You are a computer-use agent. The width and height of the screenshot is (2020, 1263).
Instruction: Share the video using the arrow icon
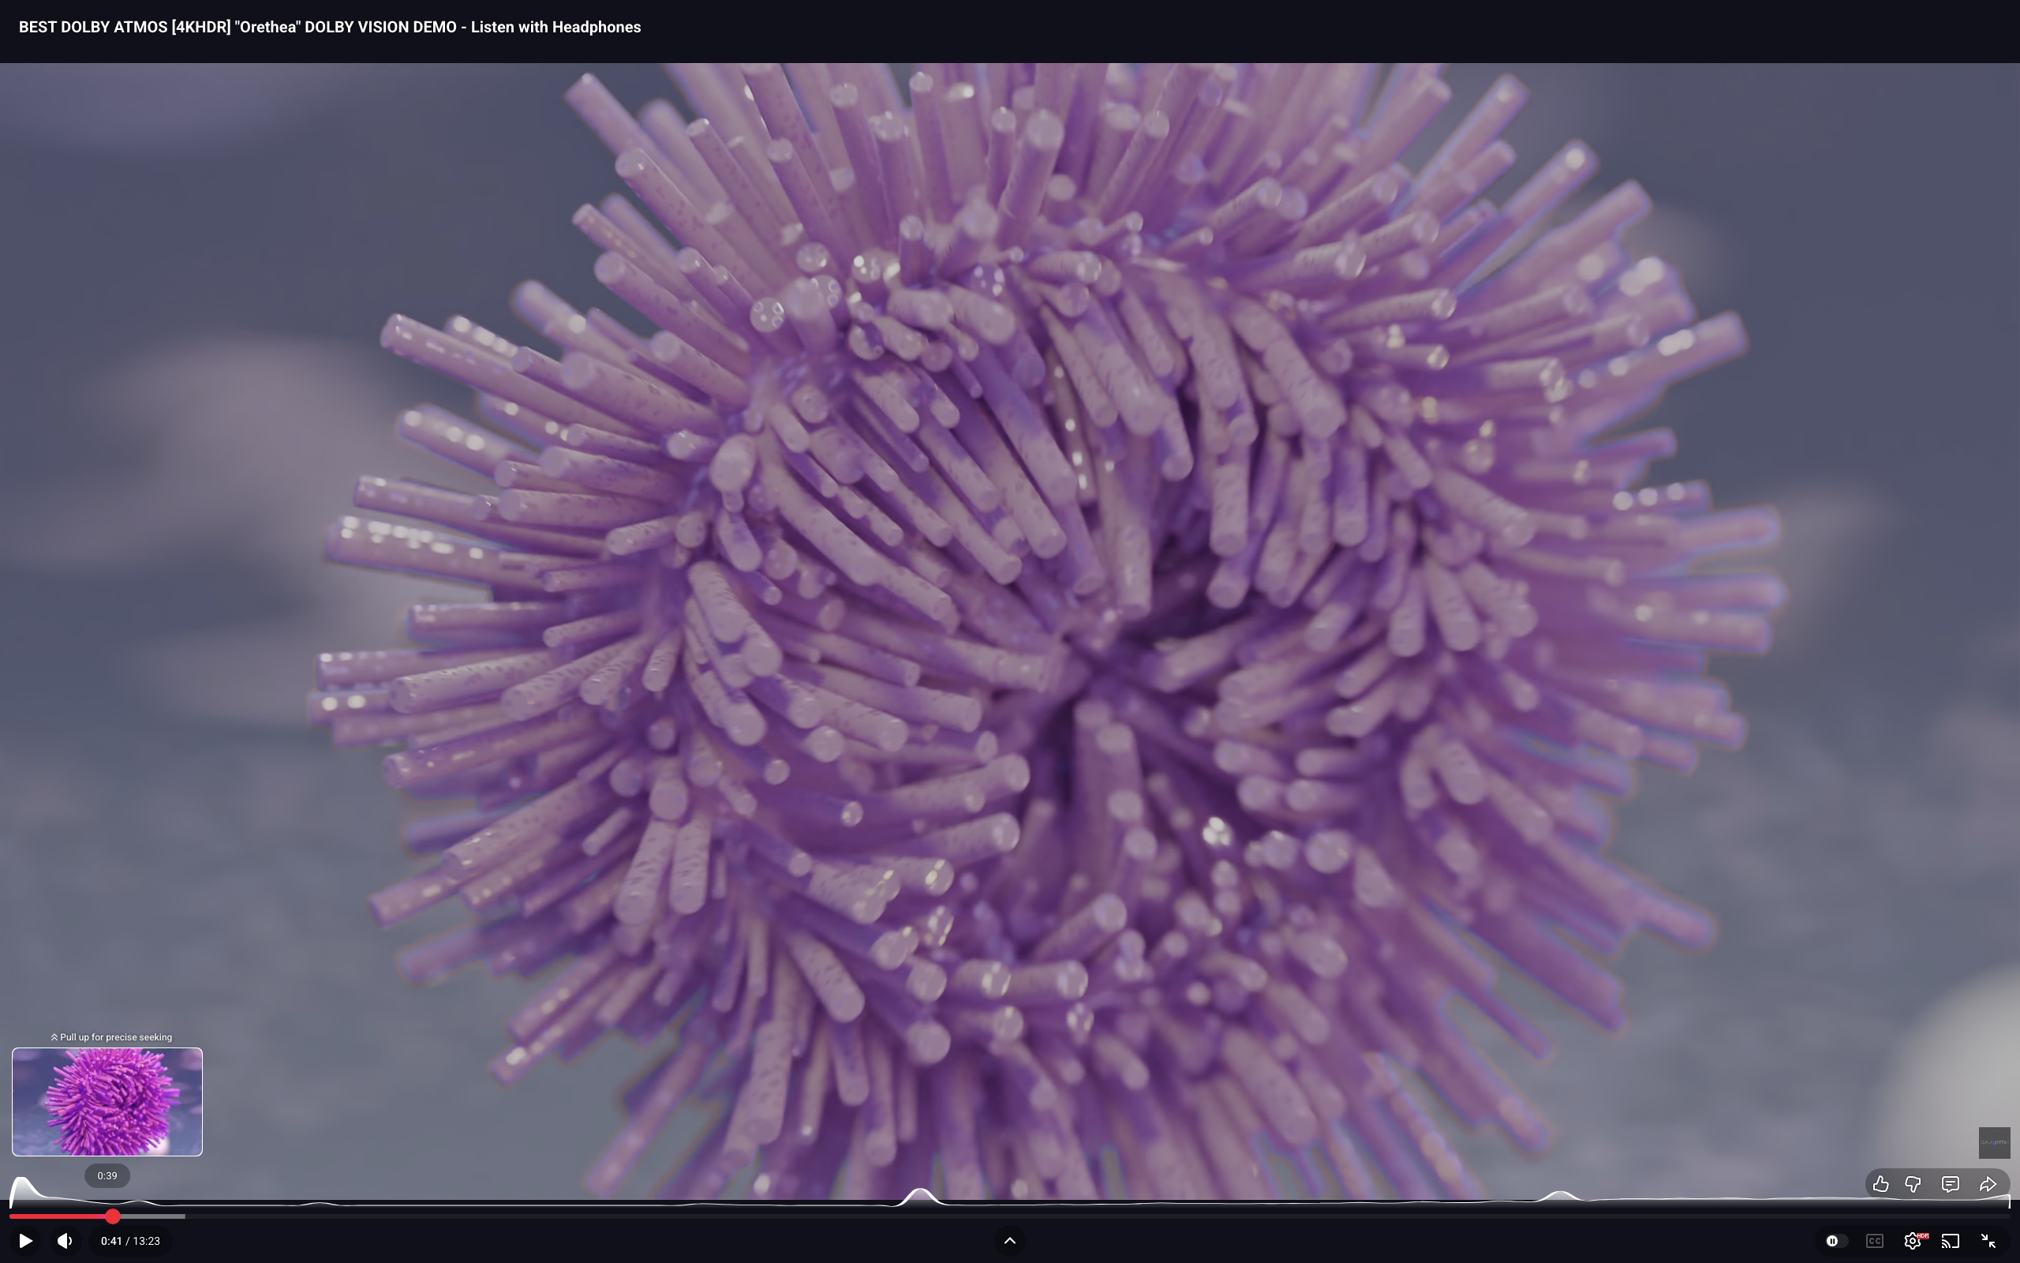[1988, 1183]
